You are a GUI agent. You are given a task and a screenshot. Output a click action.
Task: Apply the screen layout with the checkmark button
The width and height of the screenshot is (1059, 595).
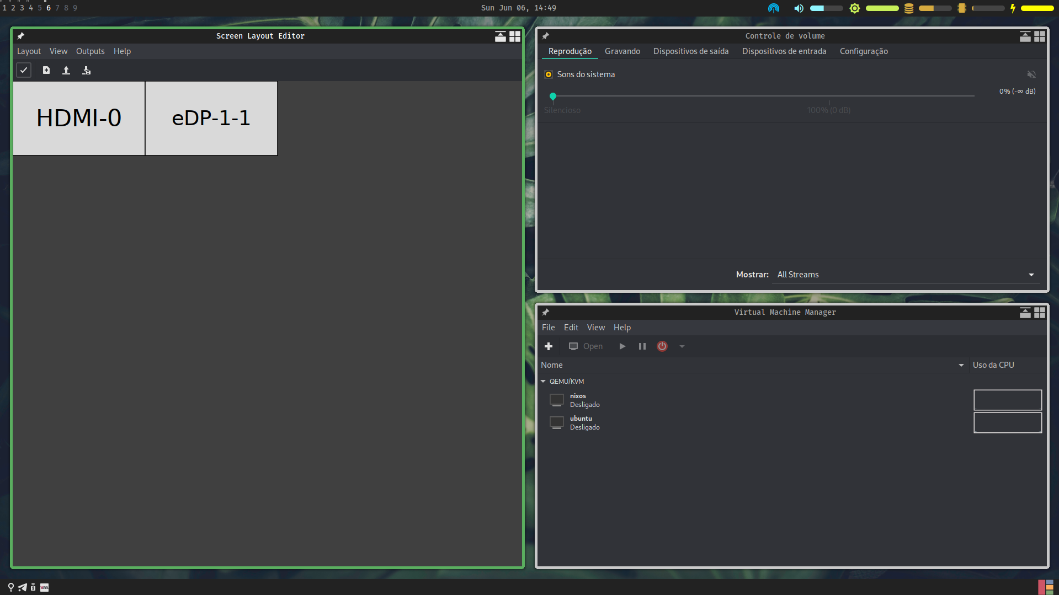click(x=24, y=70)
